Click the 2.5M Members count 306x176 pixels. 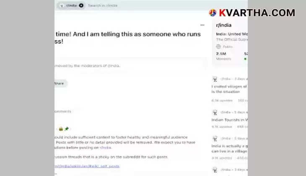pos(223,56)
